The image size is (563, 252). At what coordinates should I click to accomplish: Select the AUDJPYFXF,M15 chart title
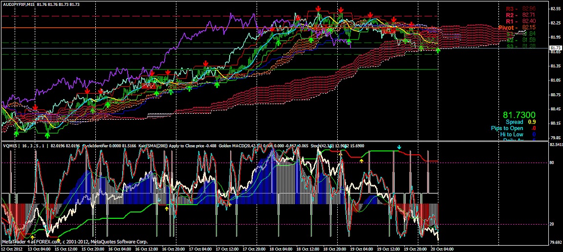[20, 3]
